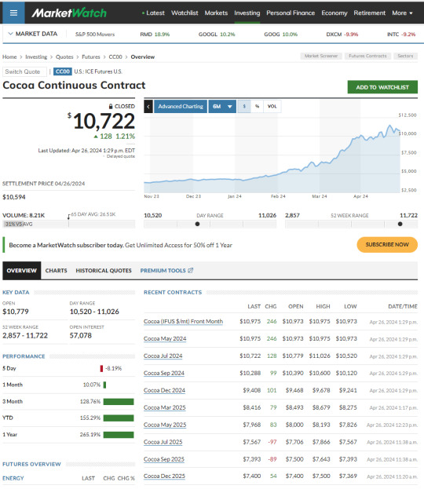
Task: Click GOOGL ticker in movers bar
Action: 217,34
